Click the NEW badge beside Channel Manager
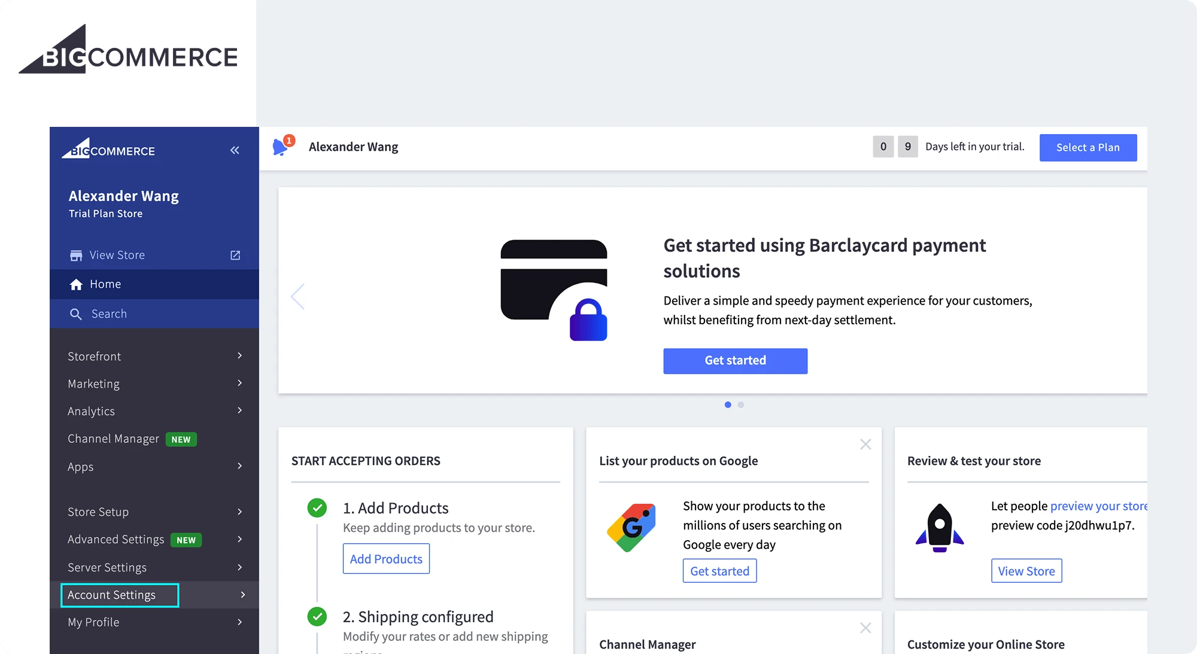Viewport: 1197px width, 654px height. click(x=181, y=439)
